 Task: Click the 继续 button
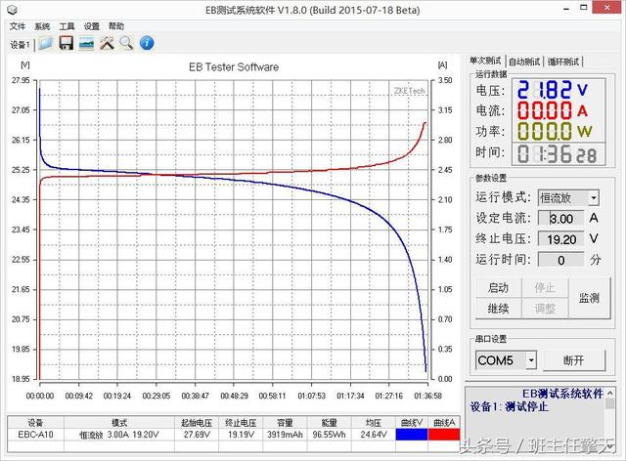point(498,309)
